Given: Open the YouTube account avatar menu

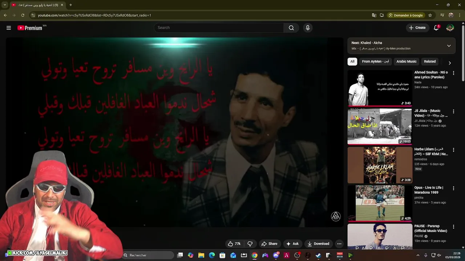Looking at the screenshot, I should click(450, 28).
